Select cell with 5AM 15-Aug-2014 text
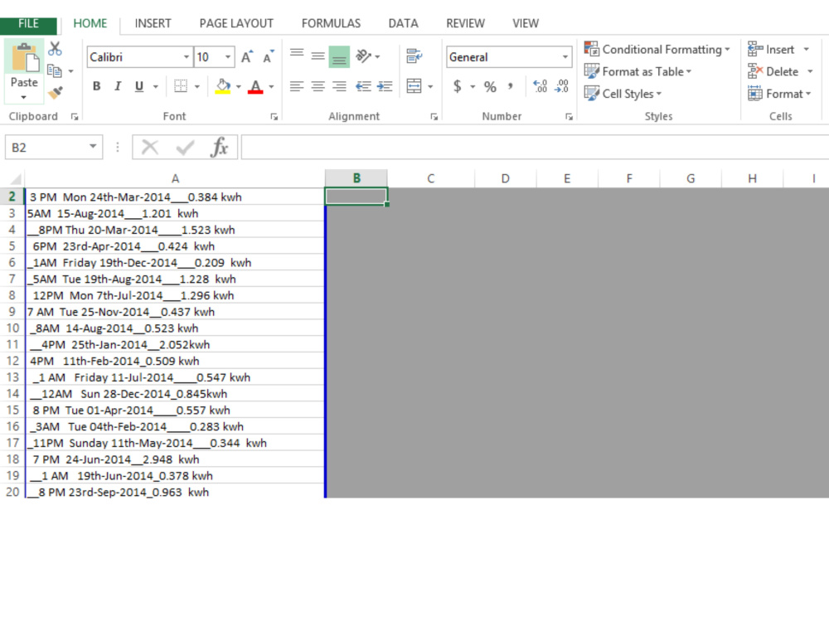This screenshot has height=622, width=829. pos(174,214)
